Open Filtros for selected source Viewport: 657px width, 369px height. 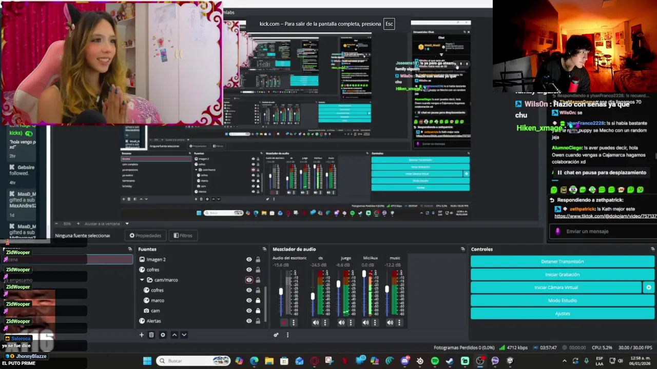(183, 235)
